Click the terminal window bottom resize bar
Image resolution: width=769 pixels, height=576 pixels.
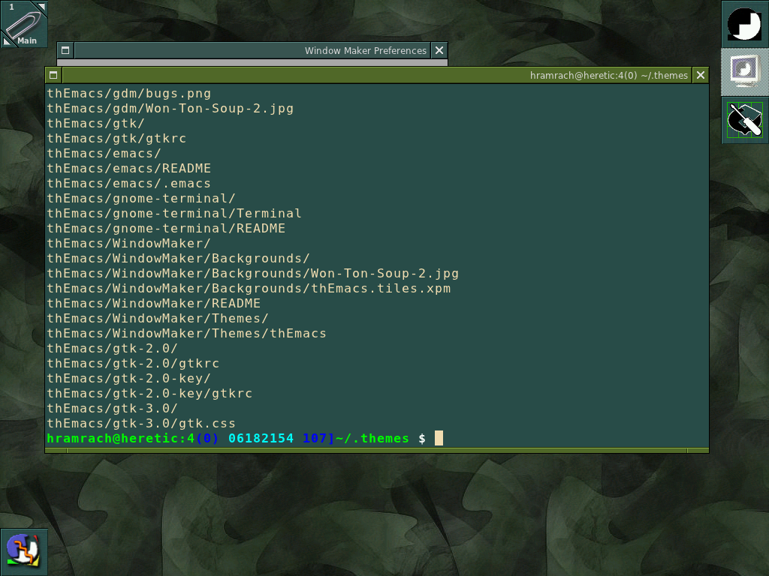(377, 450)
